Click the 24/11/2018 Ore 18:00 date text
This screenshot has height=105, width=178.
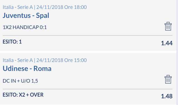61,7
